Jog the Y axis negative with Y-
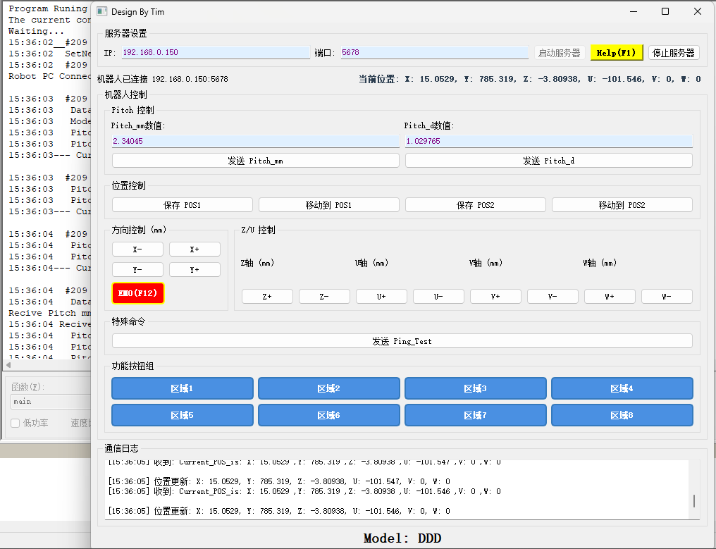Image resolution: width=716 pixels, height=549 pixels. [x=137, y=269]
